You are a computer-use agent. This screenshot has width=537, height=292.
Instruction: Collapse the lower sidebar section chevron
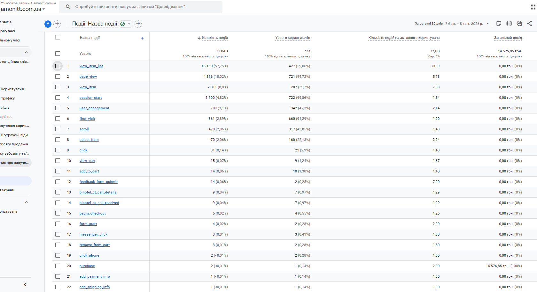26,202
